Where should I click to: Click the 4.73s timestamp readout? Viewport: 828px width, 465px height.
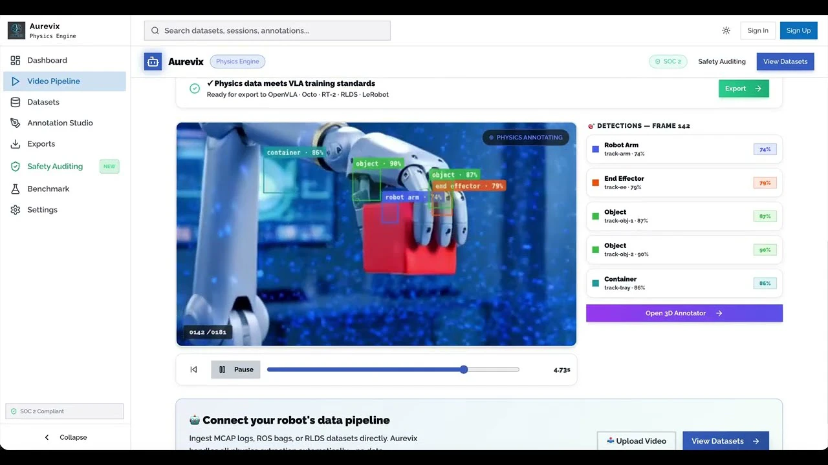pos(561,370)
